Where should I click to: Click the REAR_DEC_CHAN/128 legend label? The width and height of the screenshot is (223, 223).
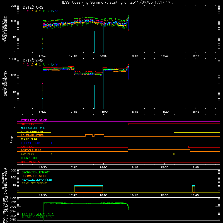(x=37, y=180)
